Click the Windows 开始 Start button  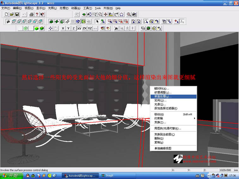11,176
